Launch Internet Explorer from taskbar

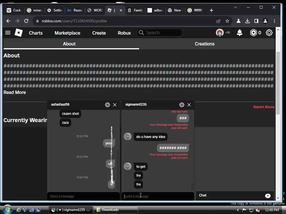(x=19, y=210)
